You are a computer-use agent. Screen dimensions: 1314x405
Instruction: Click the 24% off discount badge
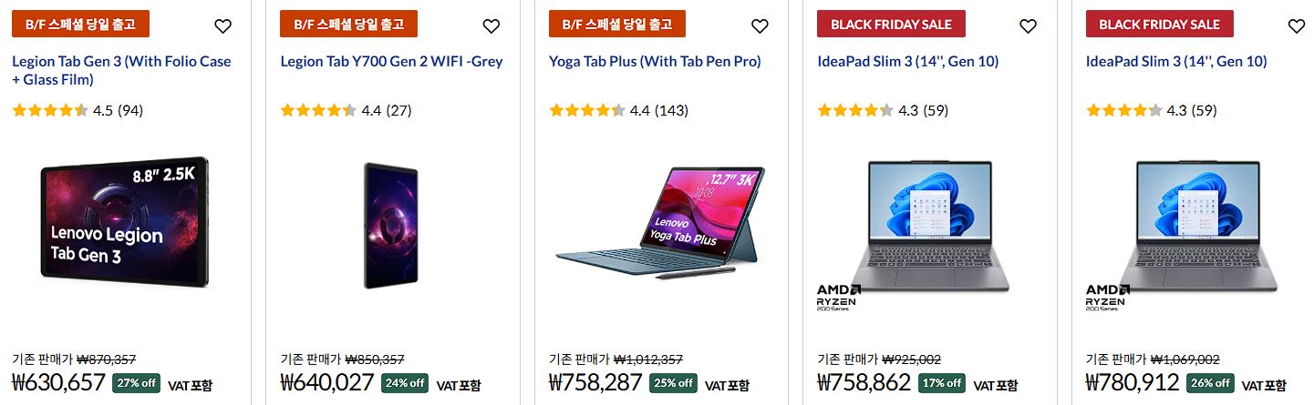[405, 383]
